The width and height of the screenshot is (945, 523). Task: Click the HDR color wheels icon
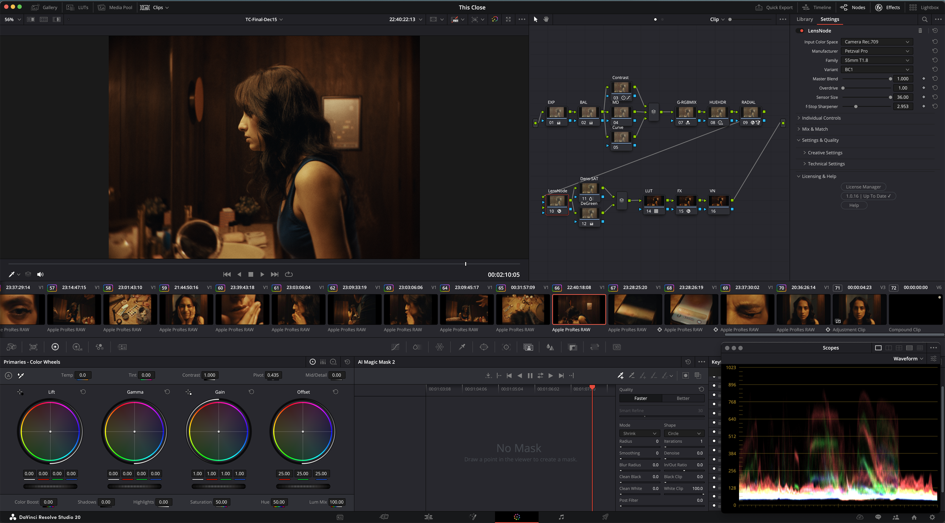[x=77, y=347]
